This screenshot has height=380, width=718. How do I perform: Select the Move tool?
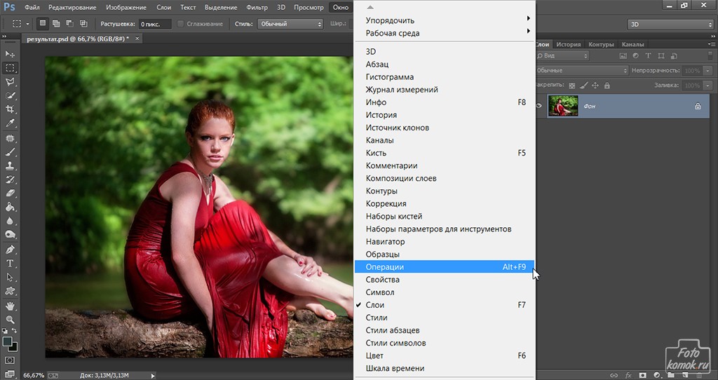(10, 54)
